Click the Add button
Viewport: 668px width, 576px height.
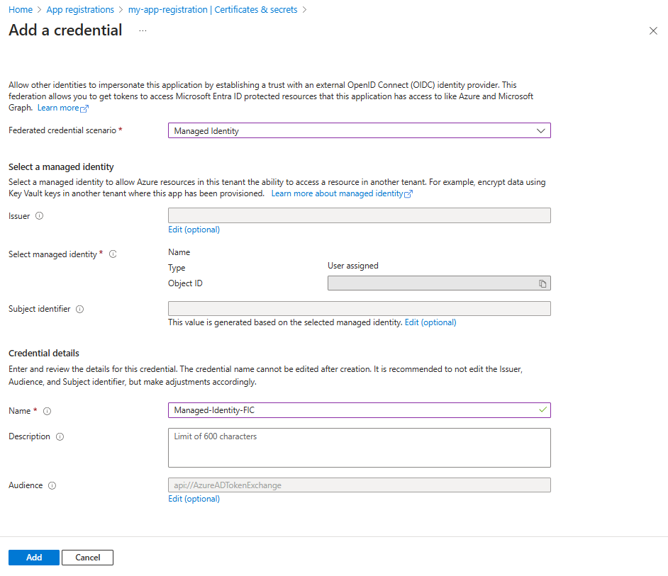click(33, 557)
